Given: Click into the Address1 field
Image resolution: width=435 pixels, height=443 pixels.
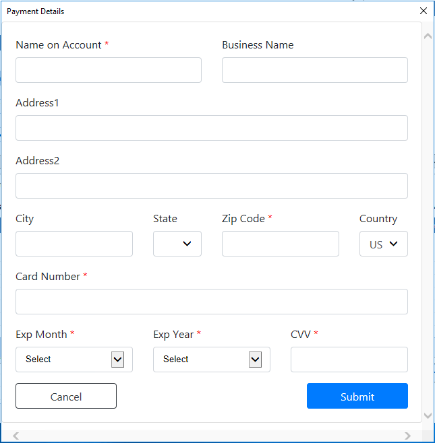Looking at the screenshot, I should (212, 128).
